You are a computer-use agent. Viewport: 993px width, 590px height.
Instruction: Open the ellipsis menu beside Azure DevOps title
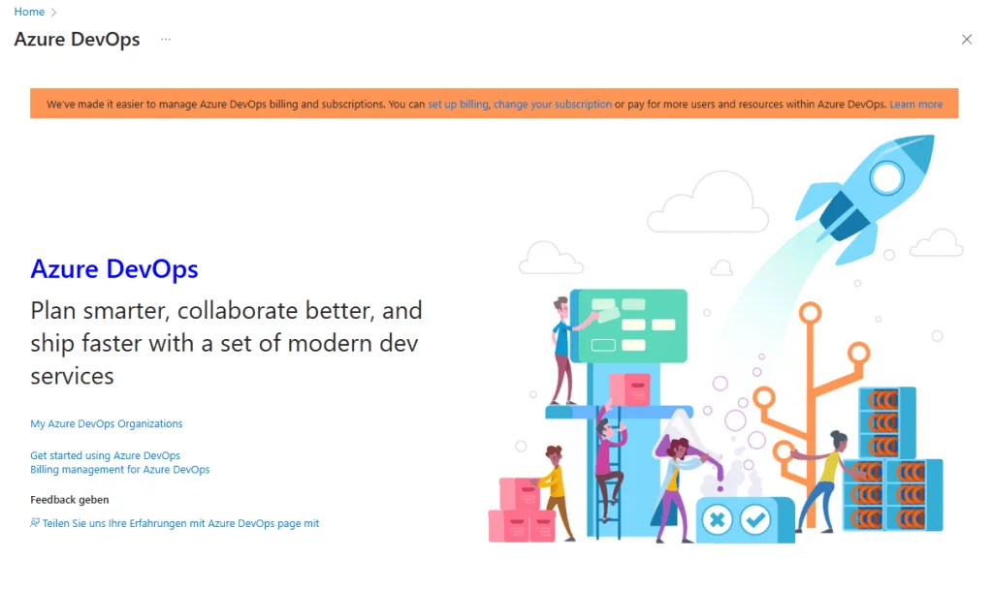click(x=166, y=40)
